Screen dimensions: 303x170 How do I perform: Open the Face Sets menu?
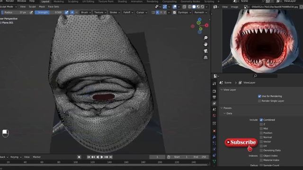[x=53, y=7]
